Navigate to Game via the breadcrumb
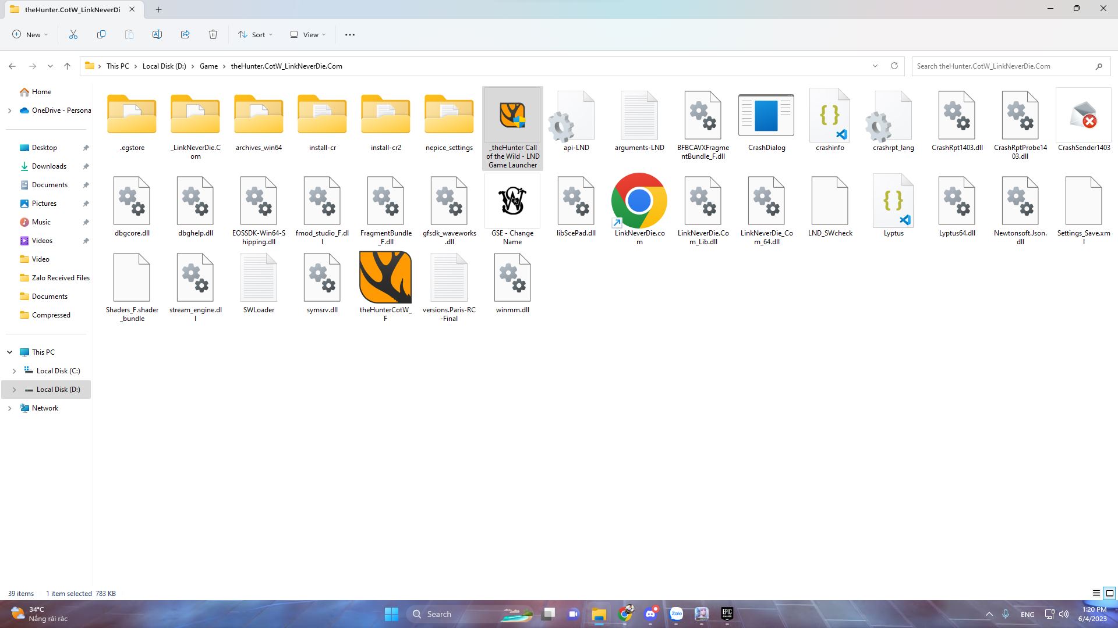This screenshot has height=628, width=1118. coord(208,66)
